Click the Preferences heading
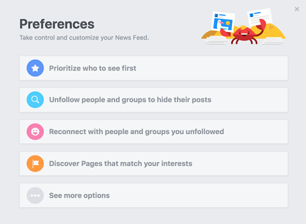Image resolution: width=306 pixels, height=224 pixels. pos(57,24)
